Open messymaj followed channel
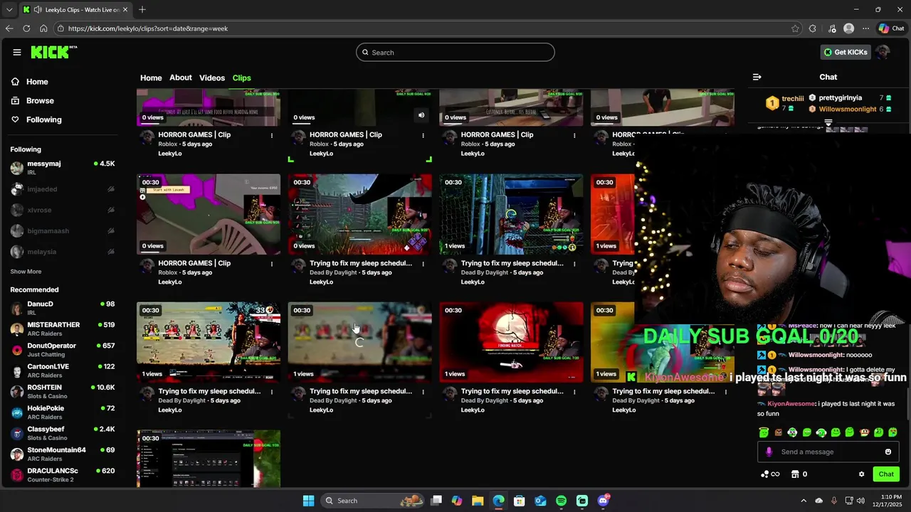The image size is (911, 512). click(x=63, y=168)
